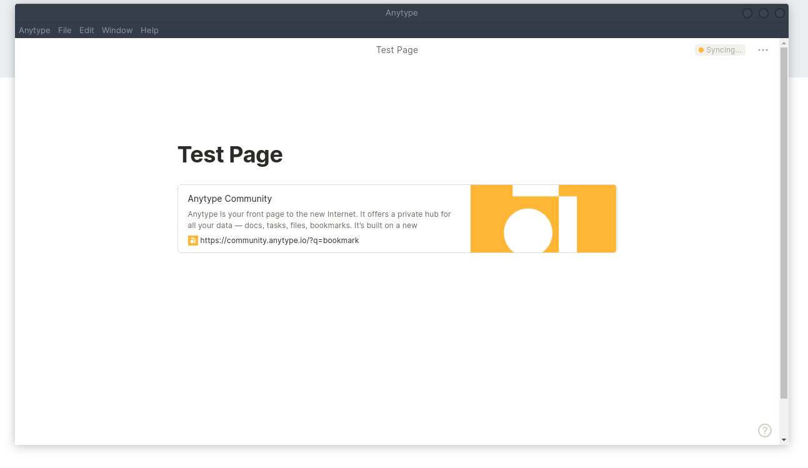
Task: Open the three-dots page options menu
Action: pyautogui.click(x=762, y=50)
